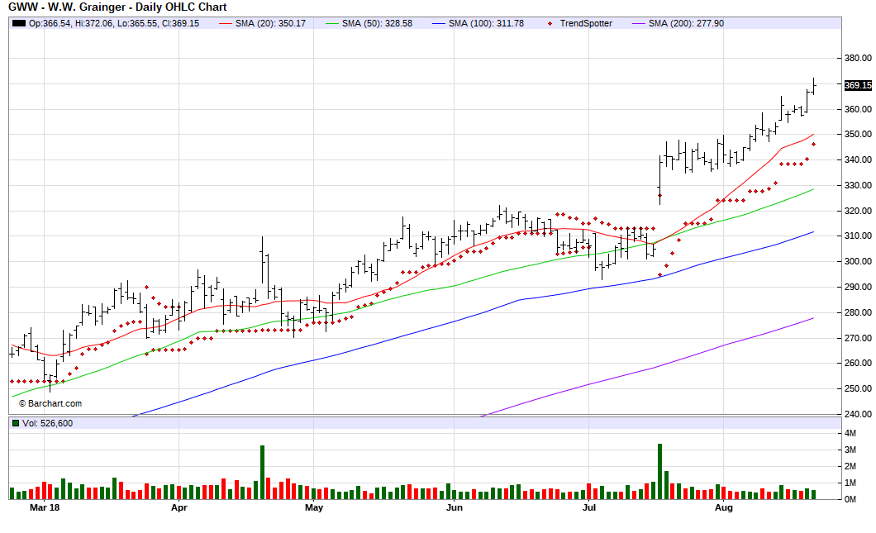Click the Apr date axis label
Viewport: 876px width, 533px height.
point(179,508)
